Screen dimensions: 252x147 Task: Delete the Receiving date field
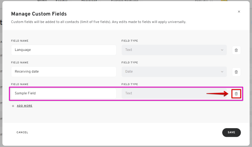coord(236,72)
